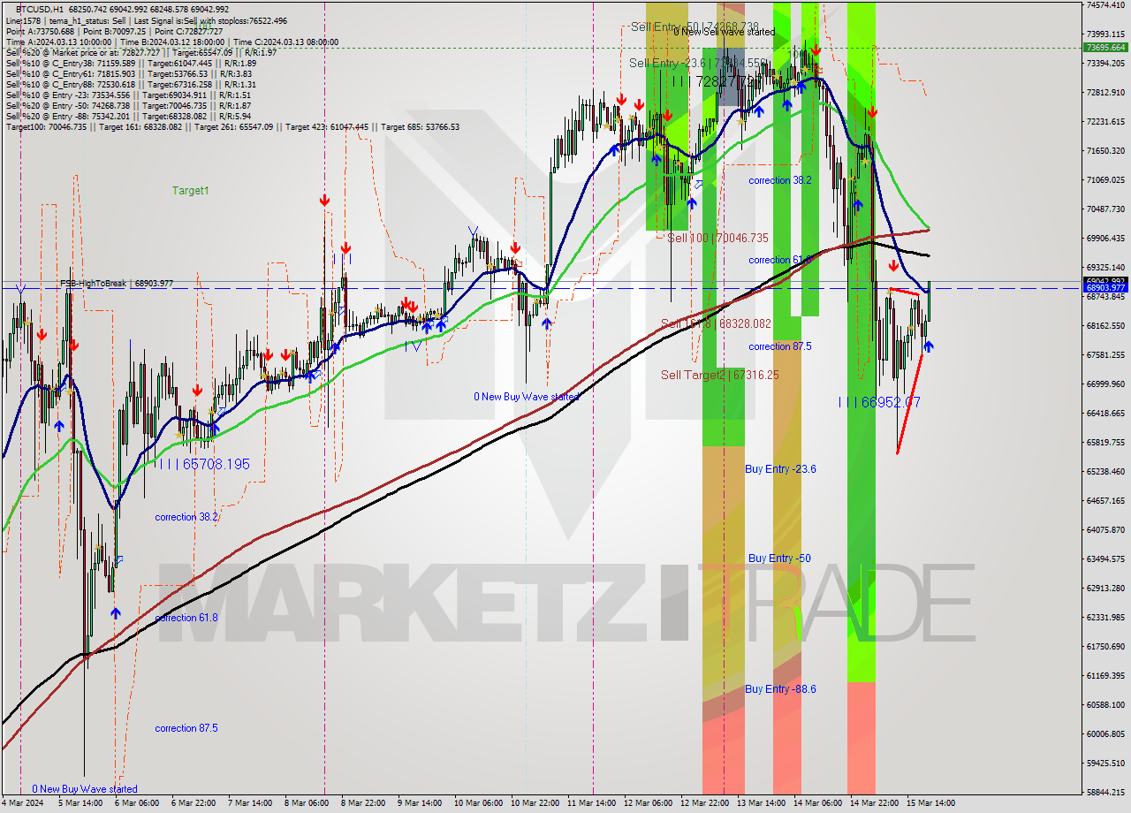The image size is (1131, 813).
Task: Click the current price tag 69042.992
Action: pos(1105,280)
